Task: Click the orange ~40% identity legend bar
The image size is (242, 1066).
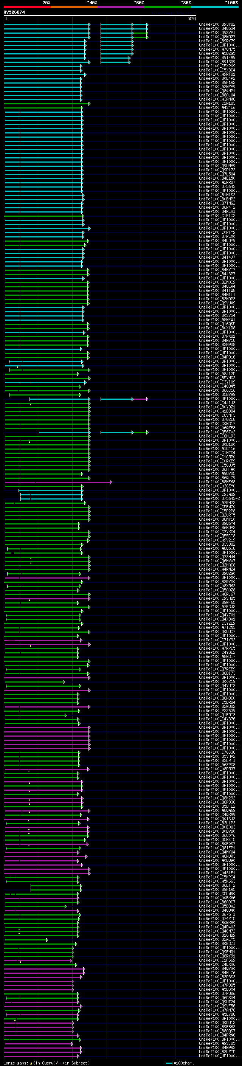Action: pos(74,7)
